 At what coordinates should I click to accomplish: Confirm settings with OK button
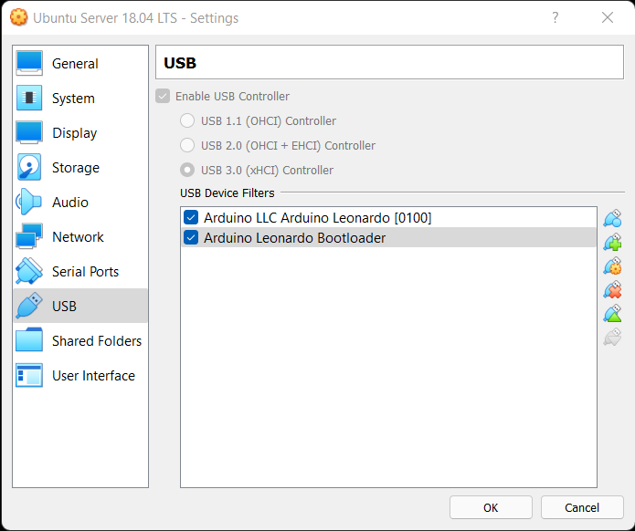[491, 507]
